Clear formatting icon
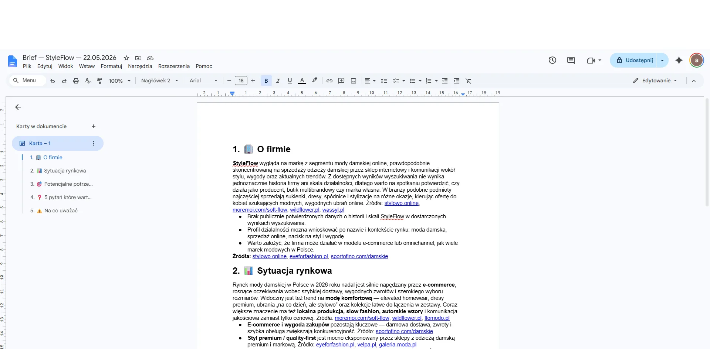The height and width of the screenshot is (349, 710). point(469,81)
